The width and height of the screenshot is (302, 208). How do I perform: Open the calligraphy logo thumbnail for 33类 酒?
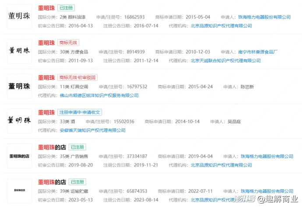point(19,121)
